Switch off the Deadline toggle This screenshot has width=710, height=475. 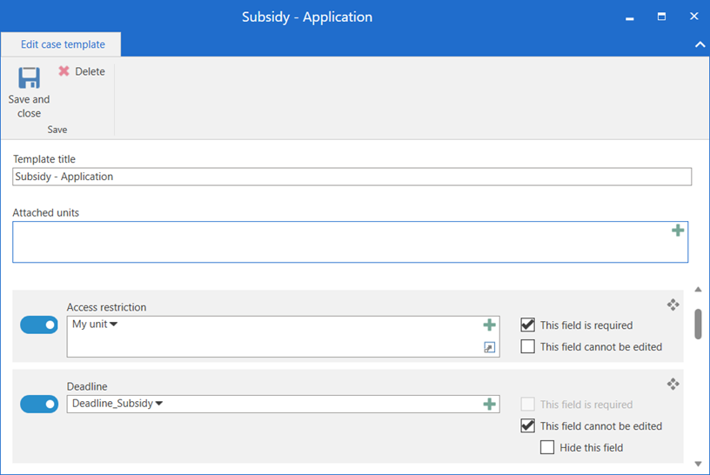tap(39, 404)
